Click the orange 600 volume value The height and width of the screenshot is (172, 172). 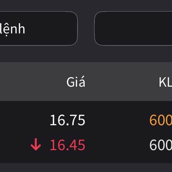[161, 120]
